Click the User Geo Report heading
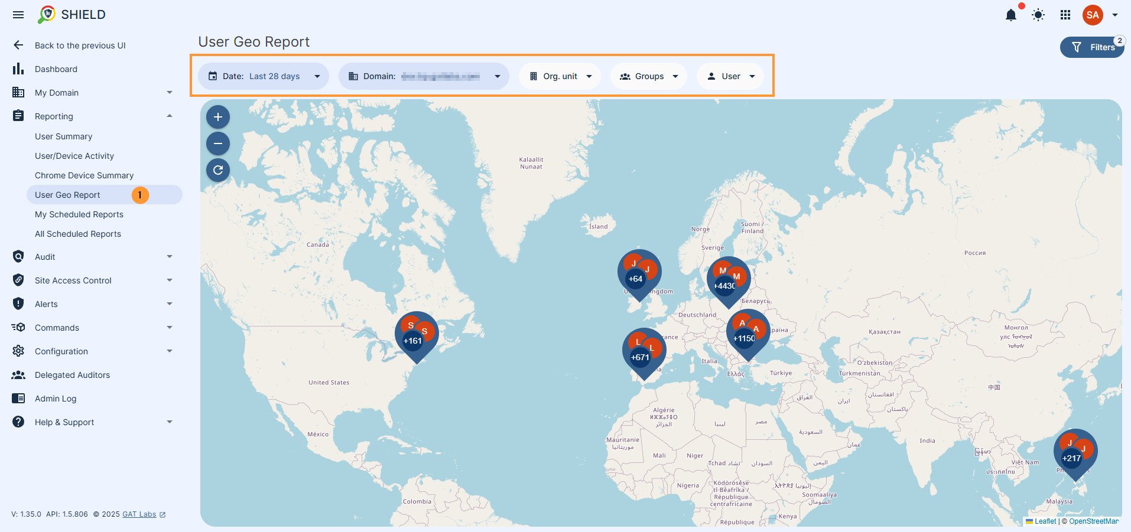1131x532 pixels. [x=254, y=42]
